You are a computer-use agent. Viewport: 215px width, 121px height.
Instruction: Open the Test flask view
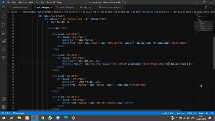(4, 49)
